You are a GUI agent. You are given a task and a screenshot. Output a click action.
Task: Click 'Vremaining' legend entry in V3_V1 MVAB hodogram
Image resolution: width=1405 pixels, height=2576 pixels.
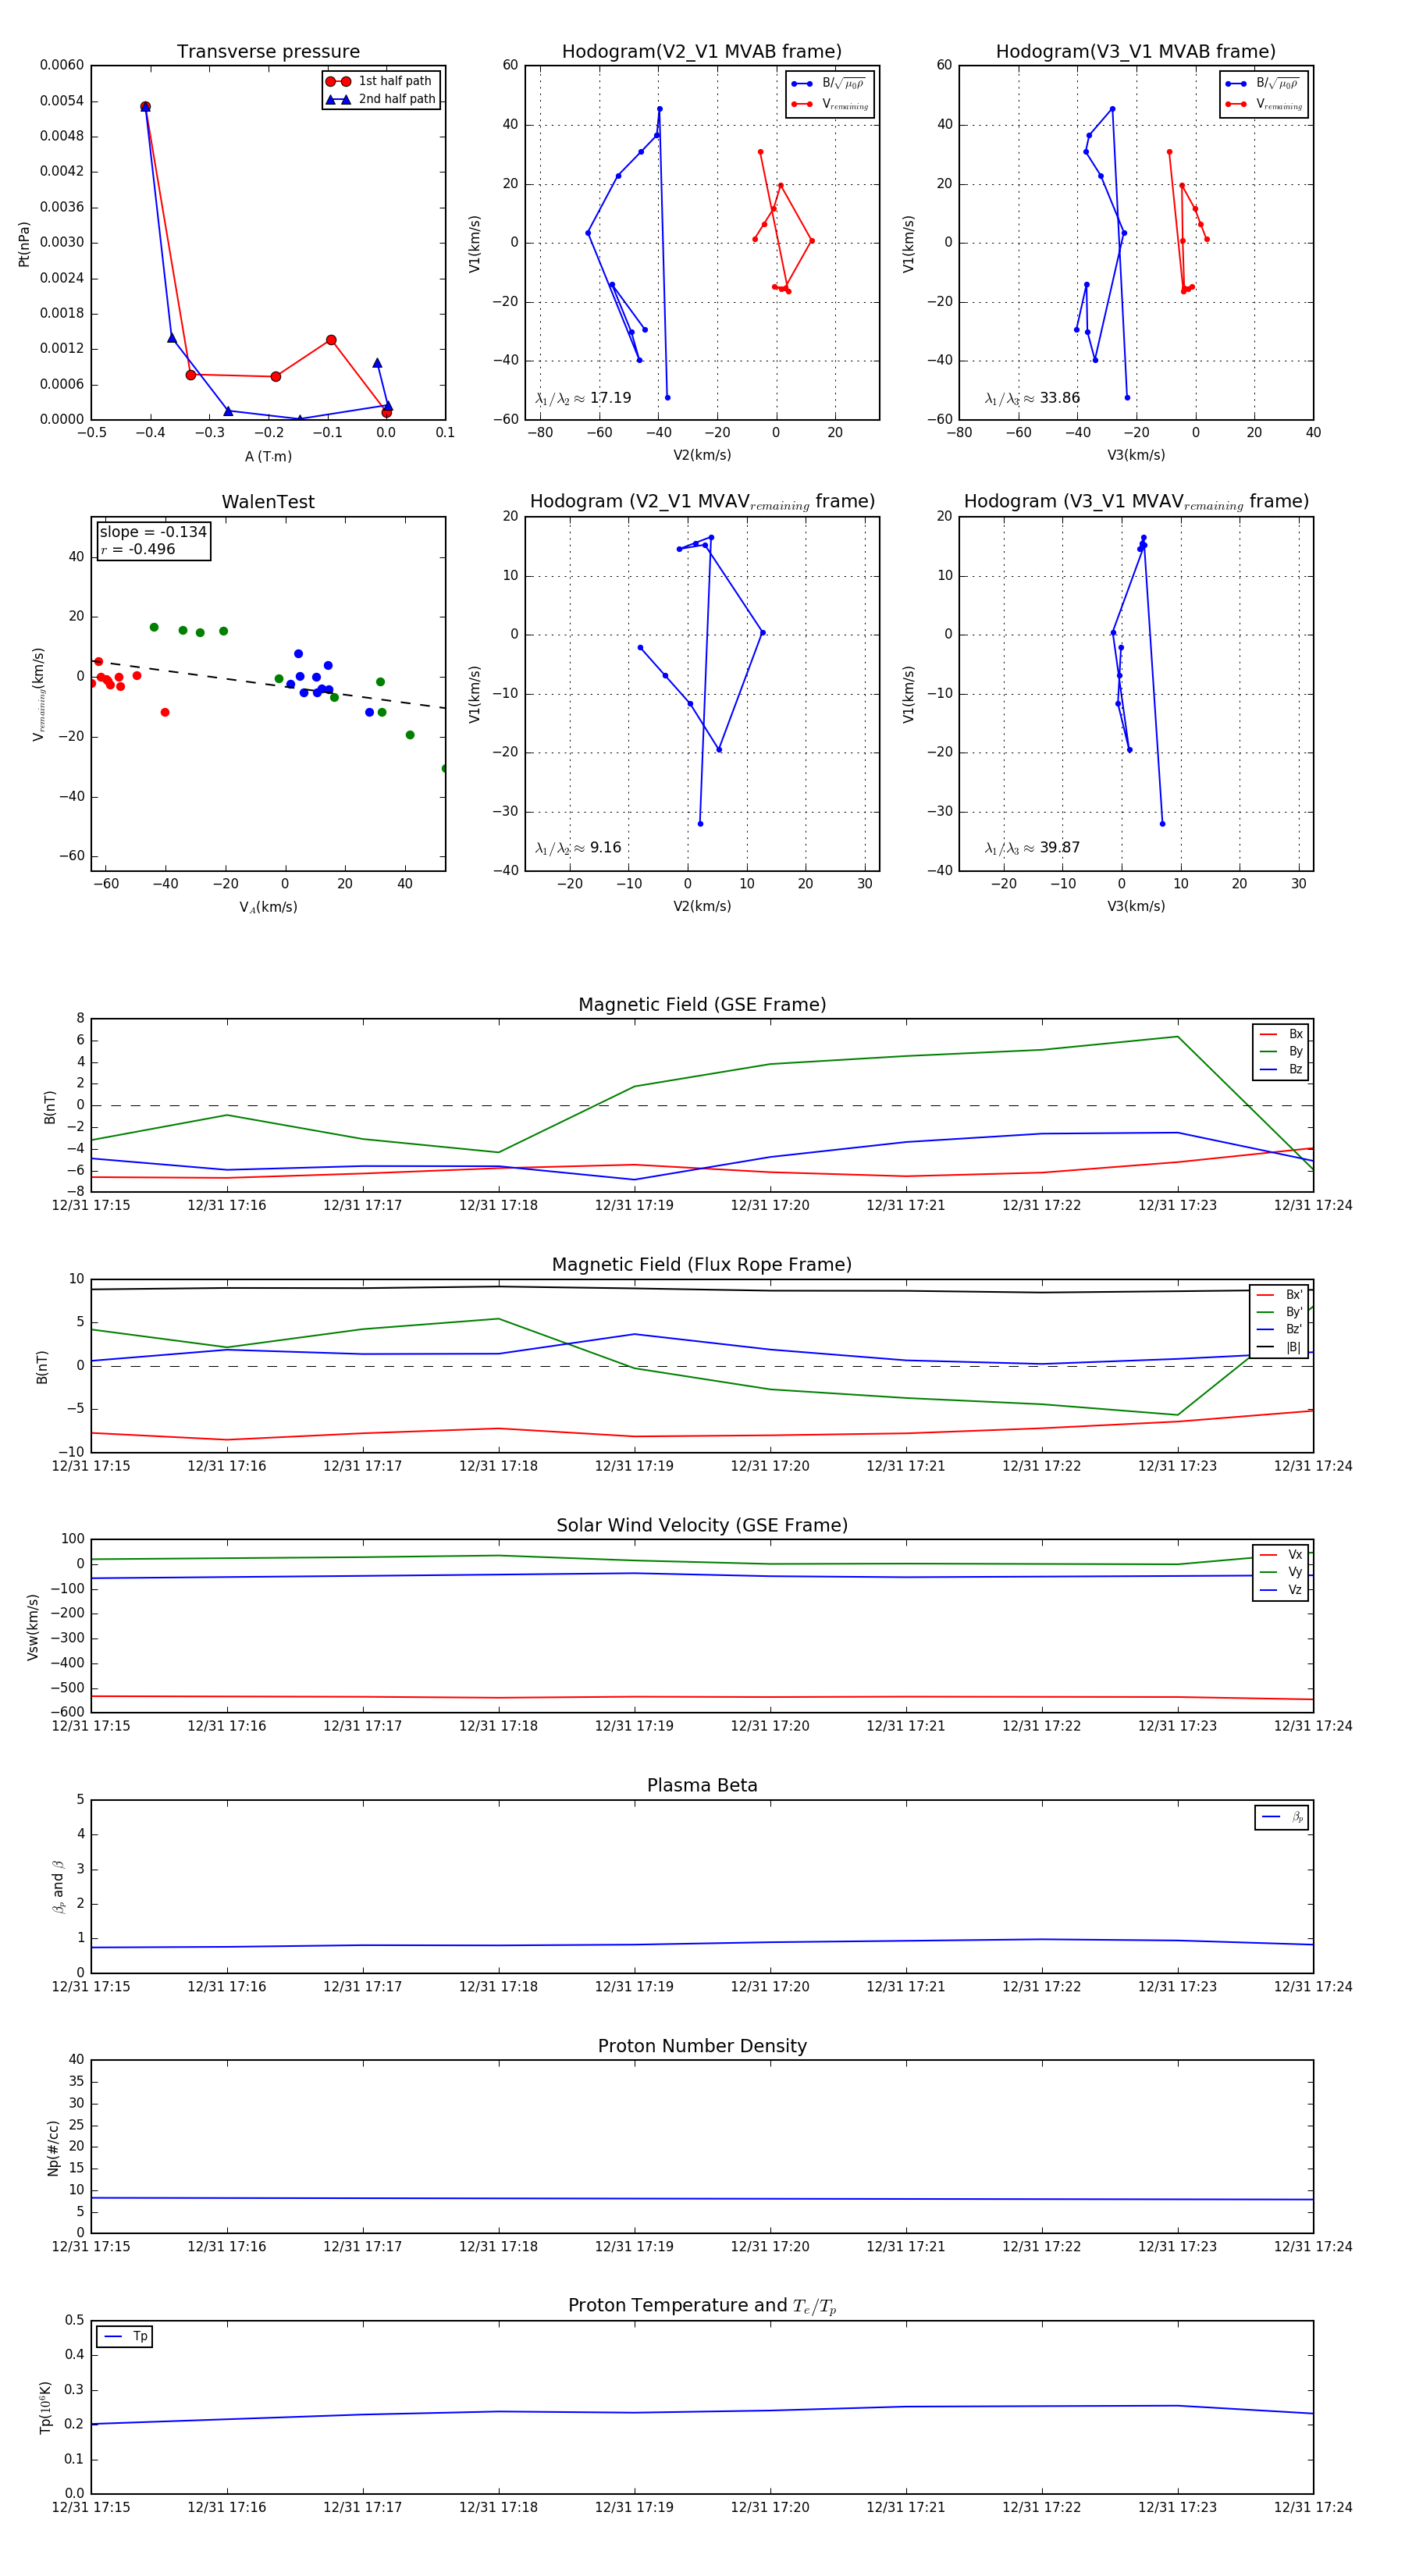tap(1264, 104)
